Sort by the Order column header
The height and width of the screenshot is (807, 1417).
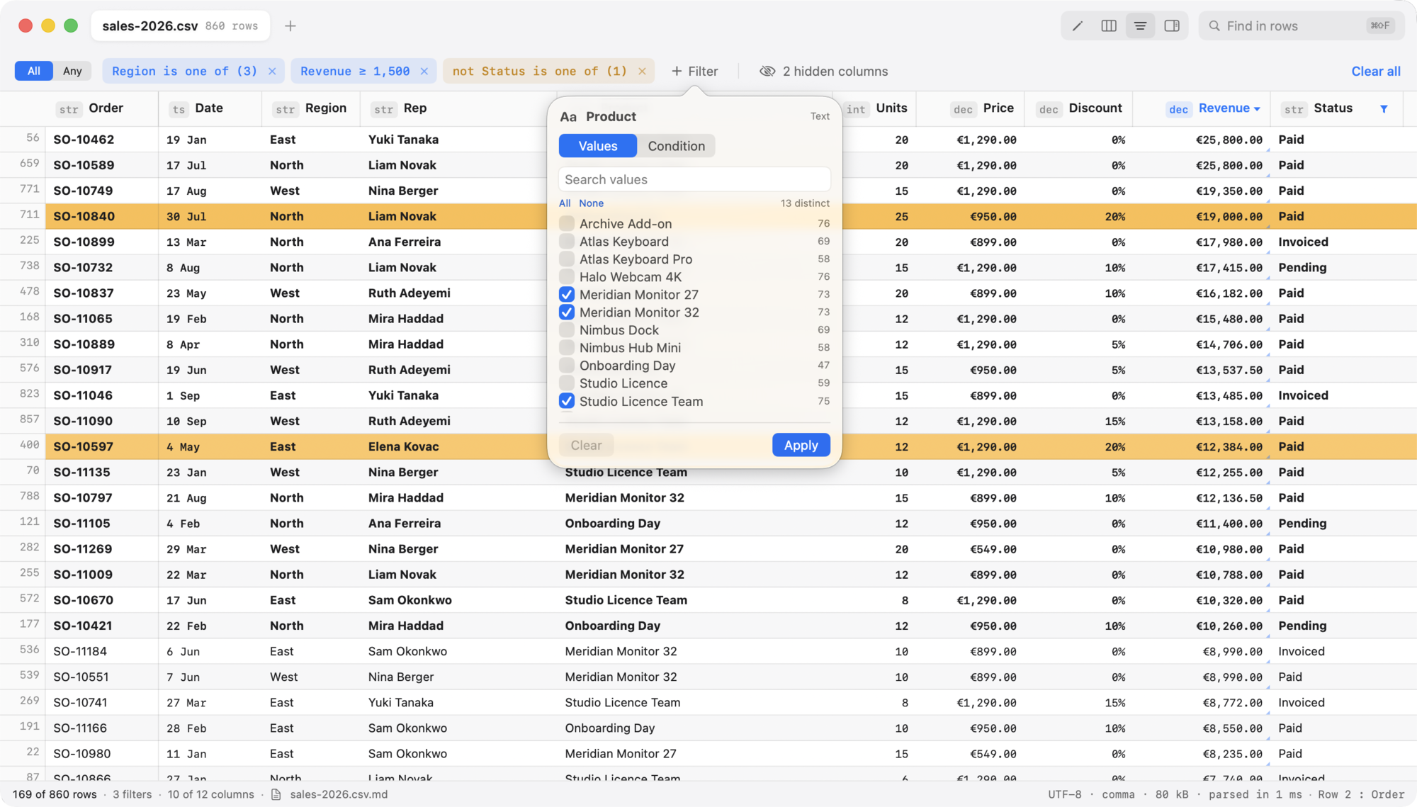pyautogui.click(x=106, y=108)
